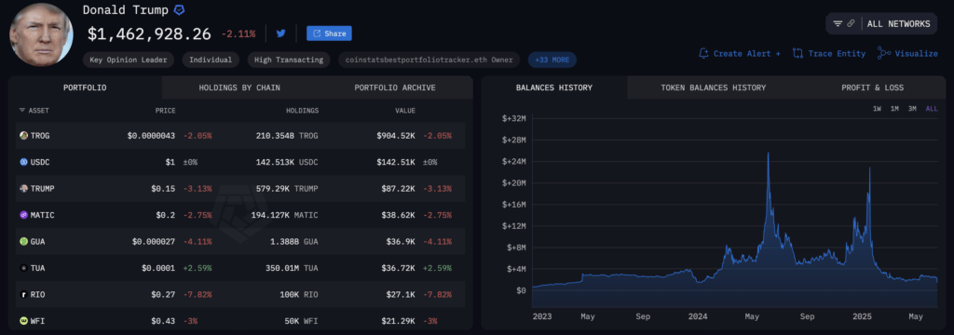Viewport: 954px width, 335px height.
Task: Expand the +33 MORE tags
Action: coord(552,60)
